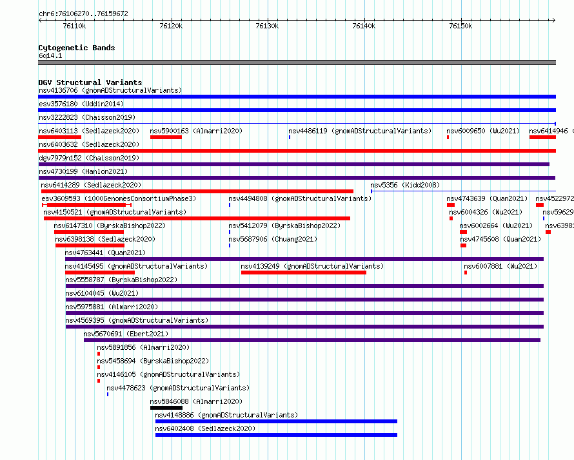Select the esv3576180 (Uddin2014) label
Image resolution: width=574 pixels, height=460 pixels.
tap(81, 104)
